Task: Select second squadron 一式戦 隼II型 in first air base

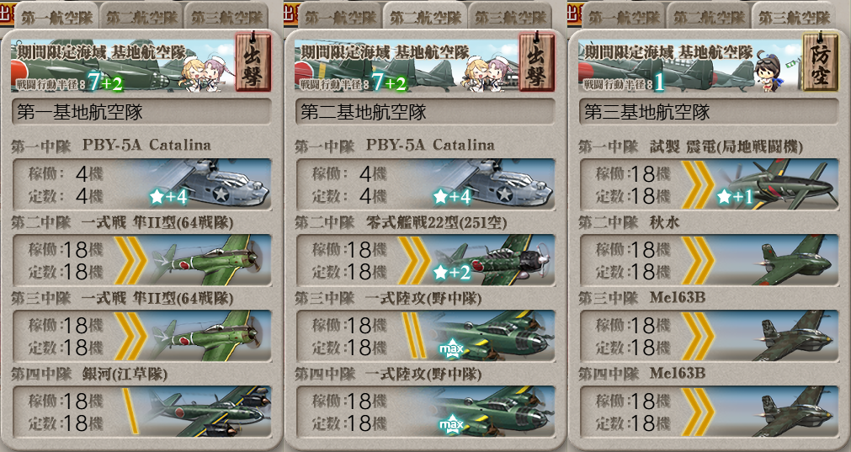Action: coord(141,260)
